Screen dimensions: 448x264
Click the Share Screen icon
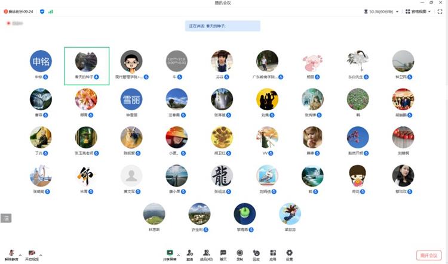[170, 253]
